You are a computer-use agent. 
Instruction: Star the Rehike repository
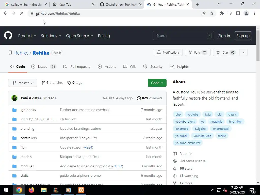coord(226,52)
